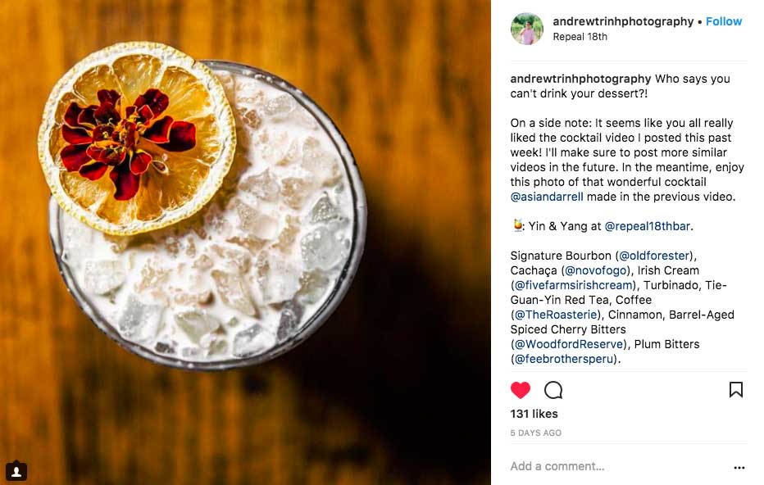
Task: Open the @TheRoasterie mention
Action: coord(556,315)
